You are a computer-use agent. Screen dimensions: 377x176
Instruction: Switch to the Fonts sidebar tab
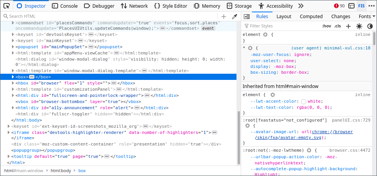pyautogui.click(x=364, y=16)
